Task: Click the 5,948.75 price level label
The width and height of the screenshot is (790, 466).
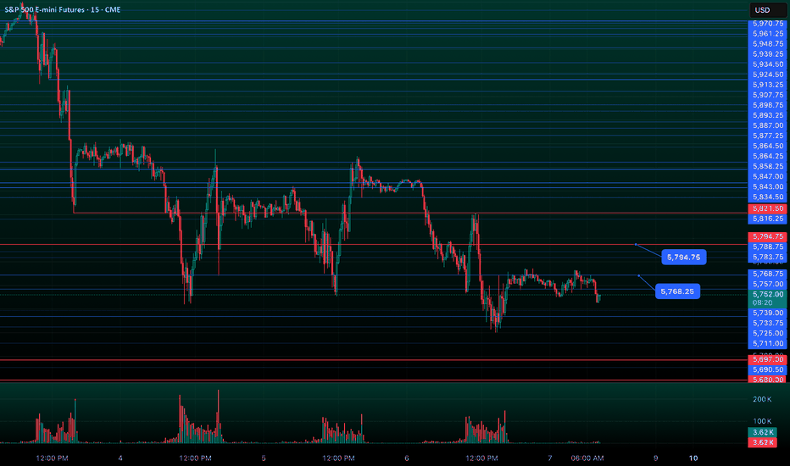Action: tap(768, 44)
